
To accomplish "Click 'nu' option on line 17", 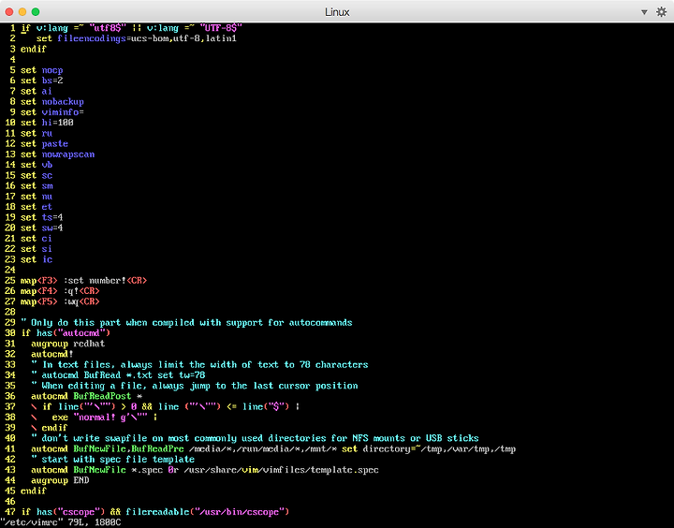I will [47, 197].
